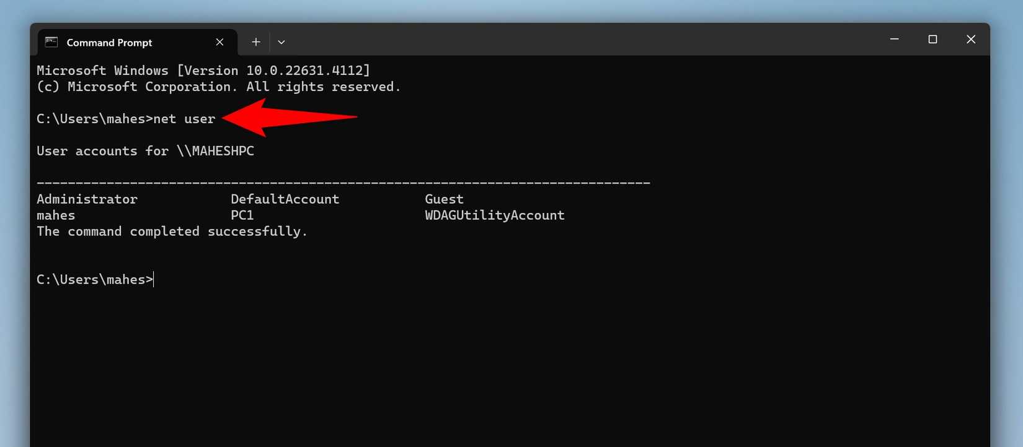Click the net user command text
Image resolution: width=1023 pixels, height=447 pixels.
pos(185,118)
